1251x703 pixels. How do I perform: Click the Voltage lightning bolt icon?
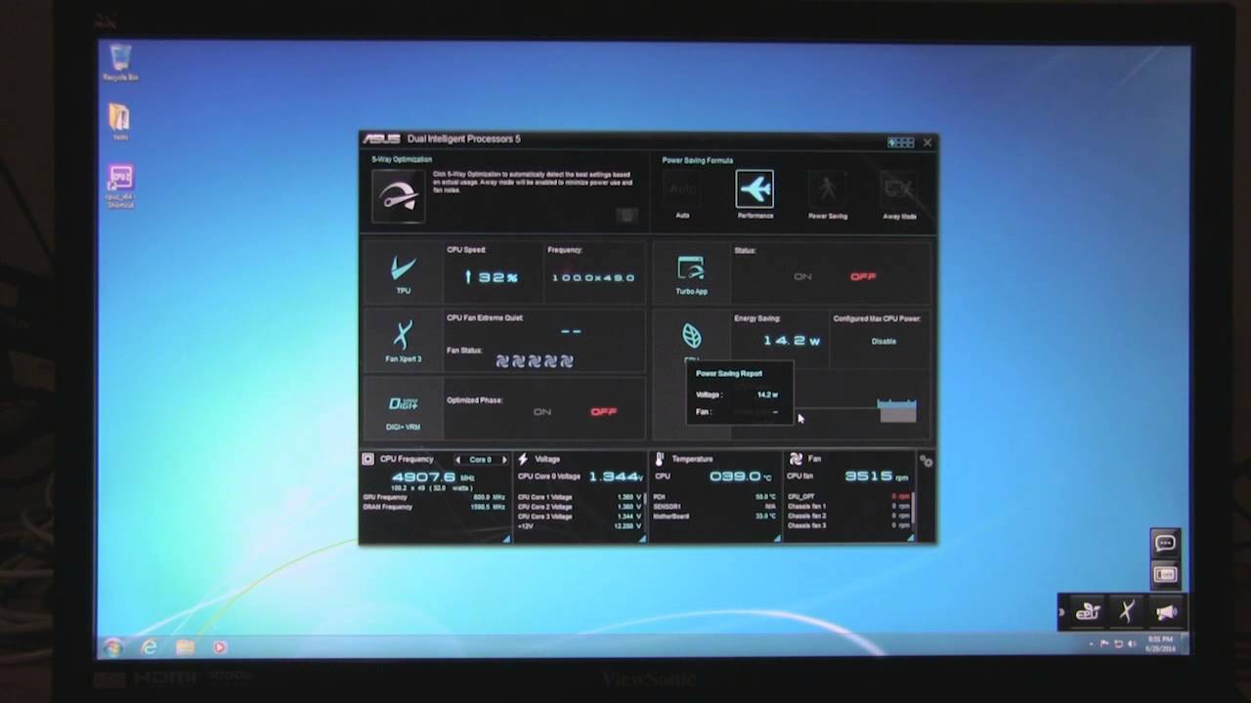coord(523,459)
